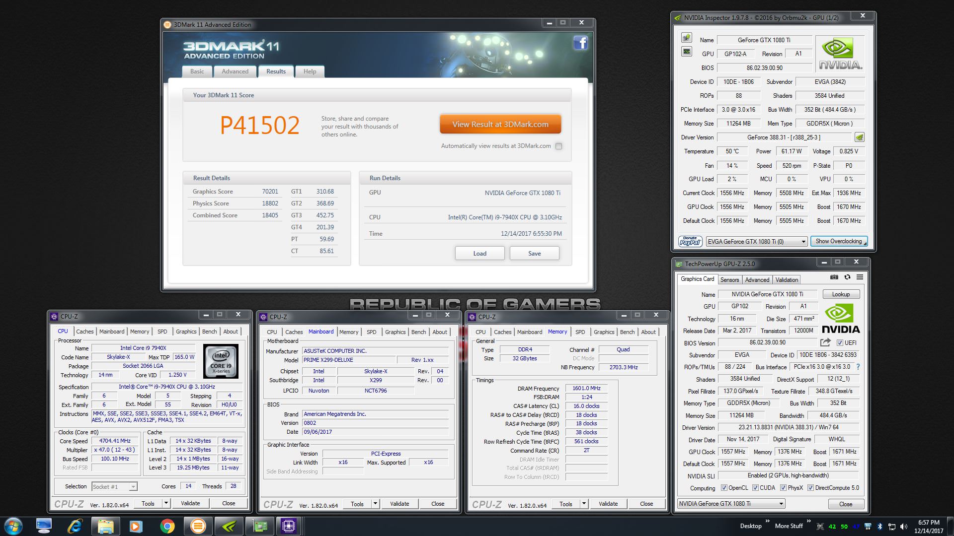Expand the Tools arrow in the CPU-Z Mainboard window
The width and height of the screenshot is (954, 536).
[375, 504]
